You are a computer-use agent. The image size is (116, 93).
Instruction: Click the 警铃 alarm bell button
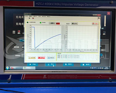tap(68, 64)
